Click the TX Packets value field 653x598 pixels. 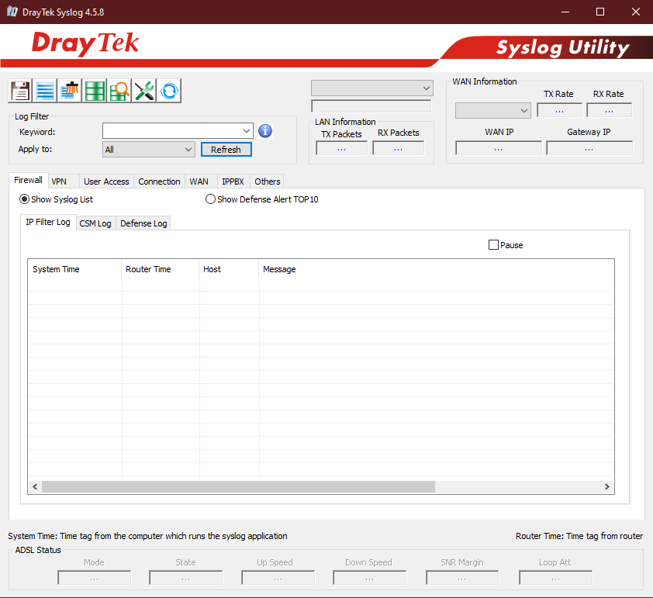pos(341,148)
